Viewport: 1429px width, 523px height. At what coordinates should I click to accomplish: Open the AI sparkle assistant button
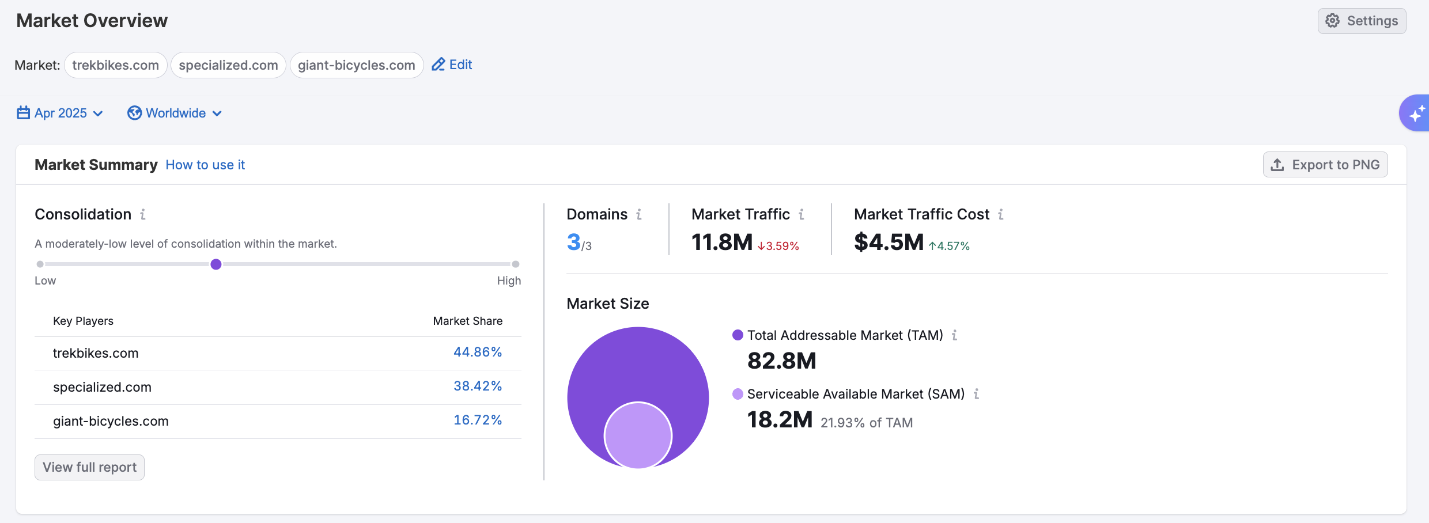1415,113
